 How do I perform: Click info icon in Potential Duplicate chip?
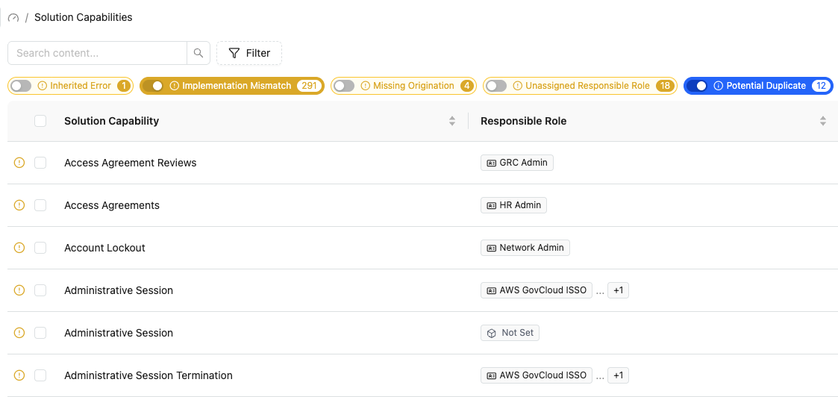click(x=719, y=86)
